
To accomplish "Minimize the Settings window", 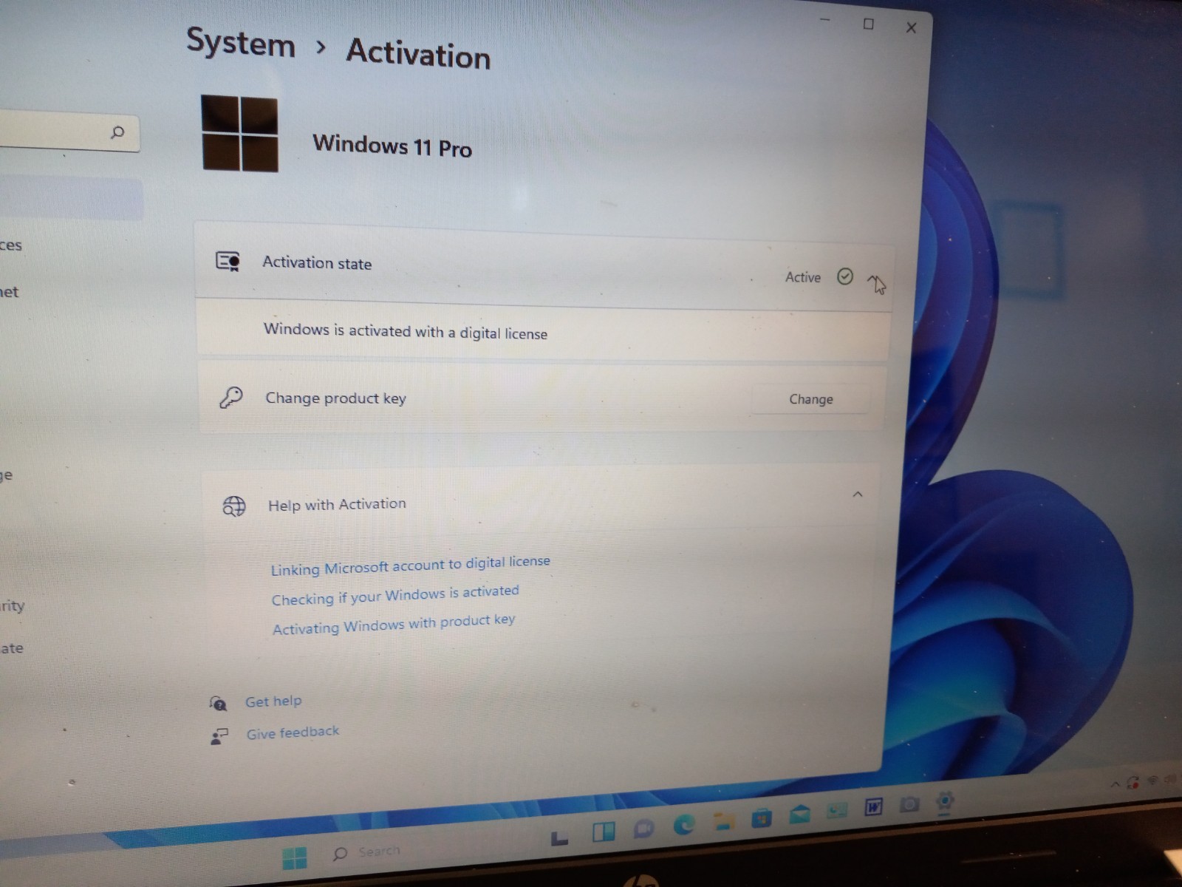I will (826, 21).
